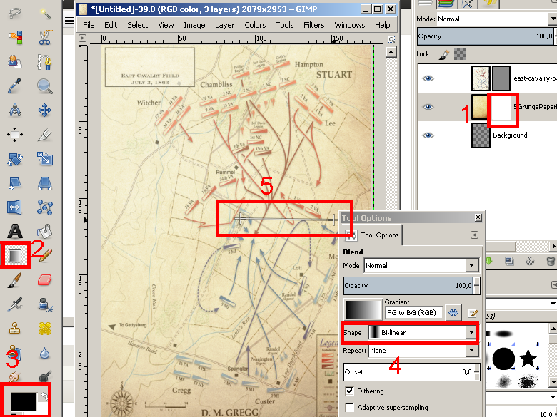Select the Blend gradient tool

pyautogui.click(x=15, y=254)
